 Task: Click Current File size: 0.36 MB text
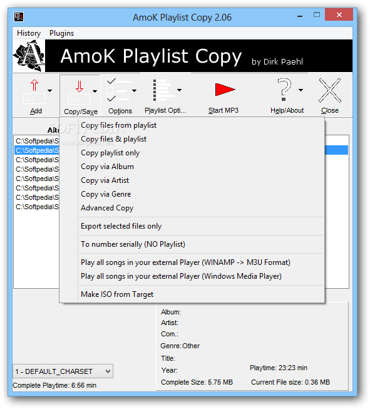290,382
